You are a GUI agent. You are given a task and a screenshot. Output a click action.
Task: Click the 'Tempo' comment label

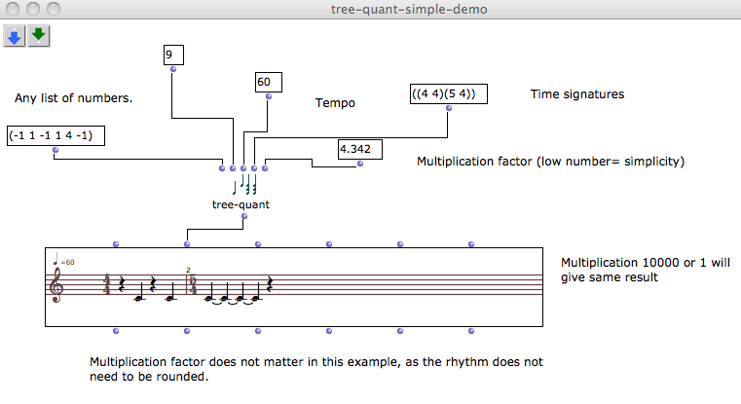336,102
